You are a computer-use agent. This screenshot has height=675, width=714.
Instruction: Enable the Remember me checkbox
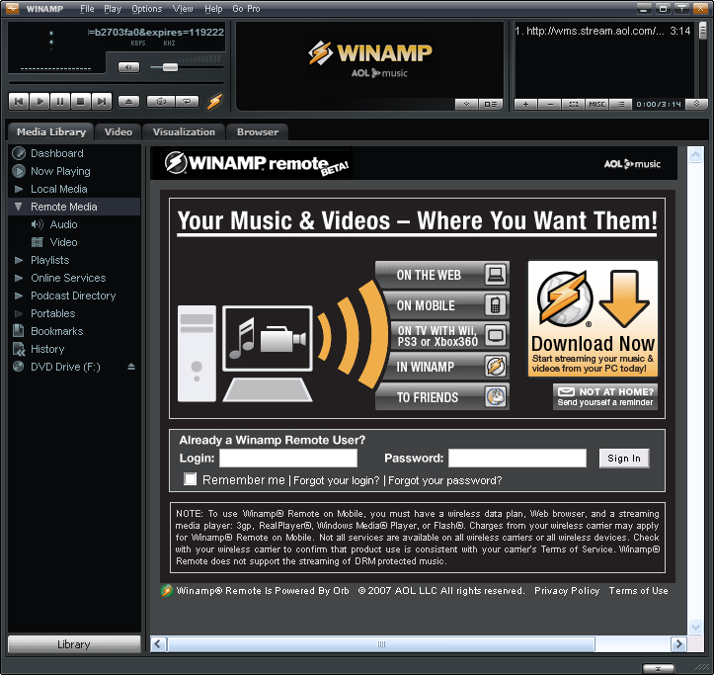(x=190, y=479)
